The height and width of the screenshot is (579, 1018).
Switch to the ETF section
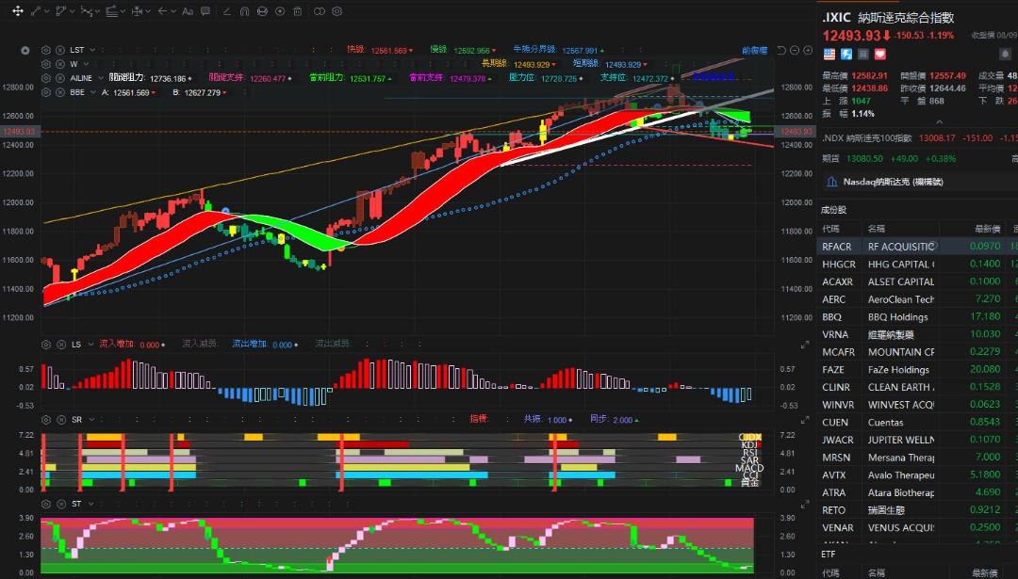pyautogui.click(x=828, y=555)
